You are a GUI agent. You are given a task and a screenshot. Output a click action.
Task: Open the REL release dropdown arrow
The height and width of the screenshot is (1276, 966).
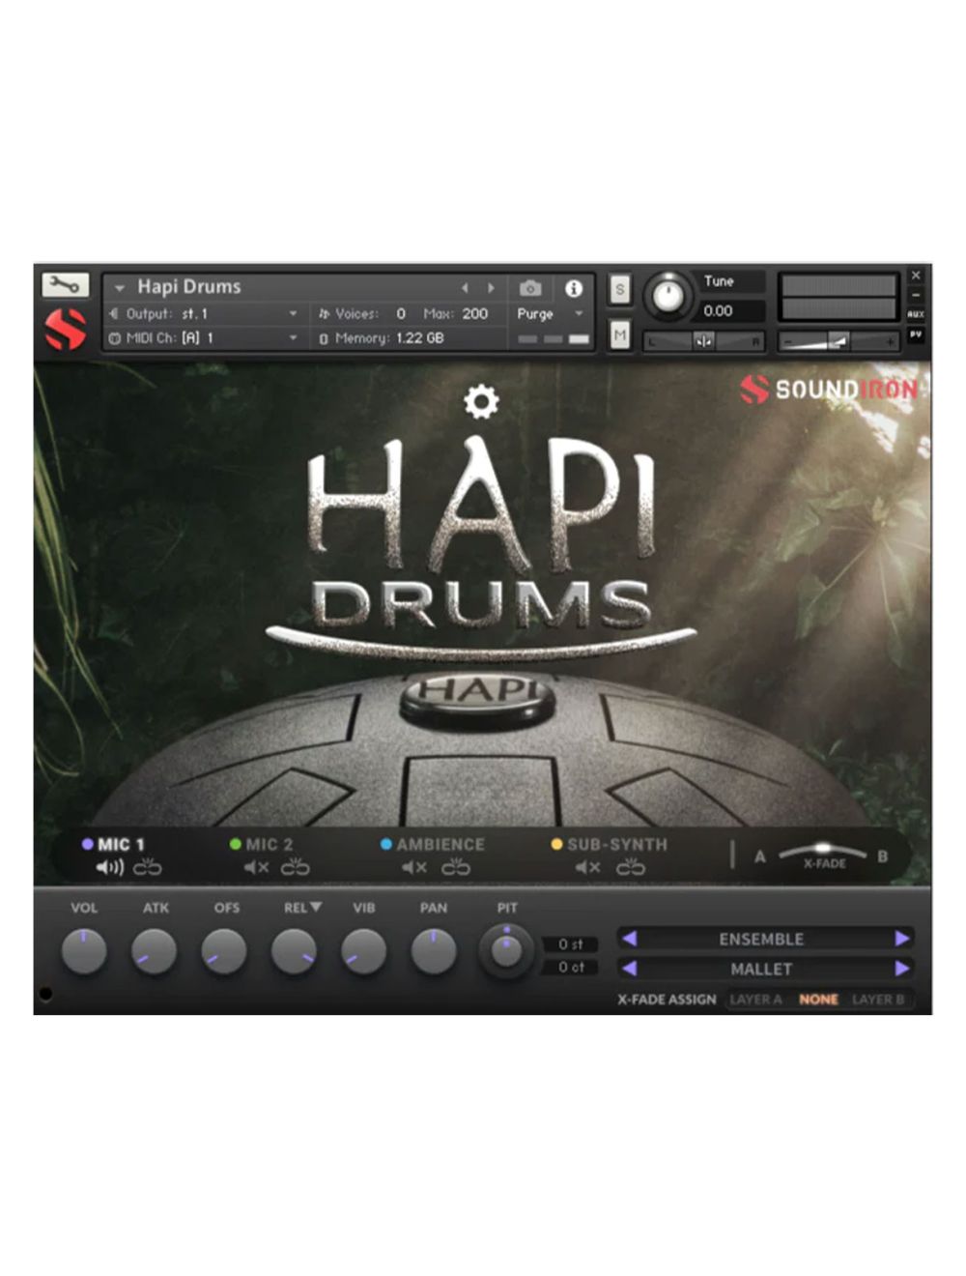pos(316,907)
